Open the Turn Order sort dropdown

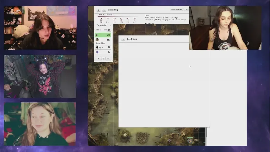[109, 30]
